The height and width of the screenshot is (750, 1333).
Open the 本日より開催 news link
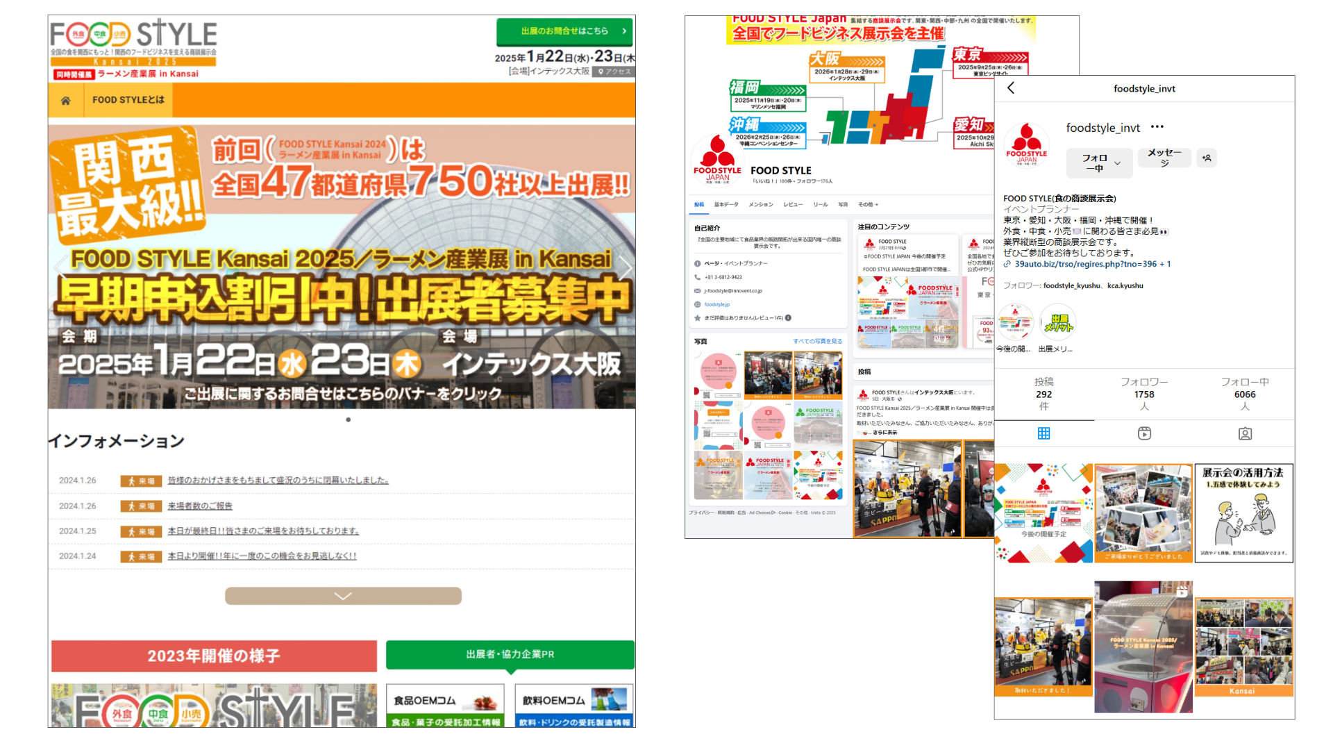point(262,556)
